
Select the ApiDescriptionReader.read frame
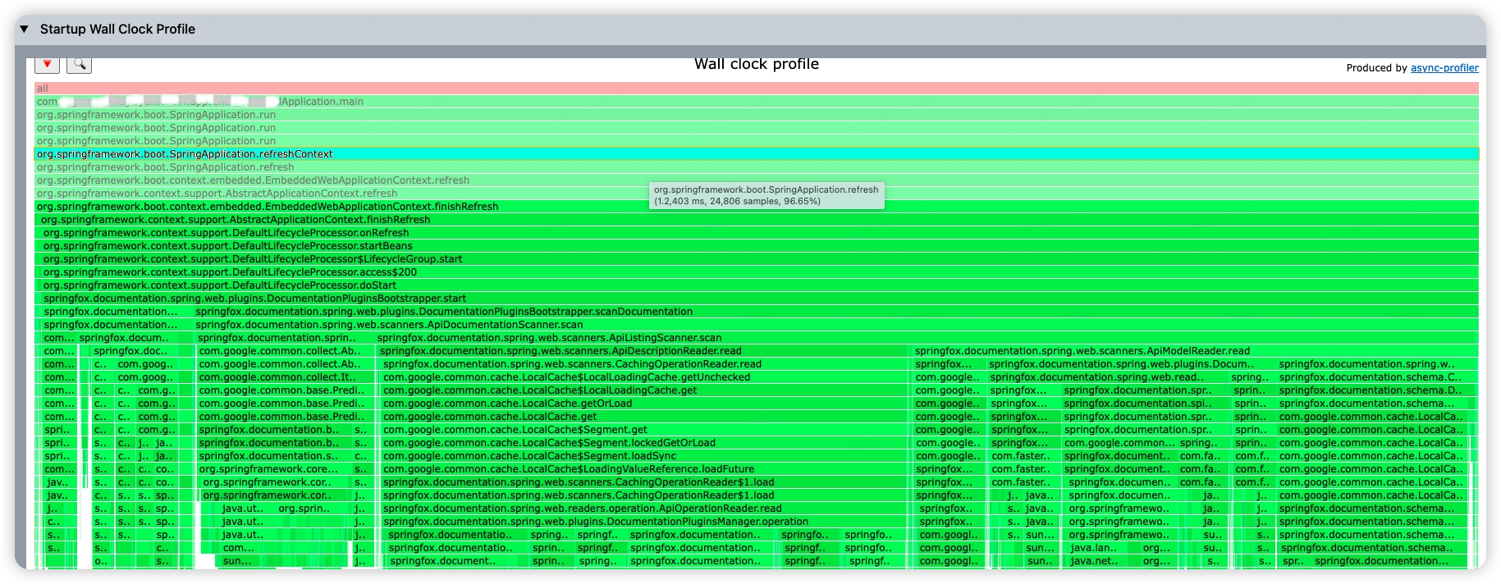click(x=644, y=351)
